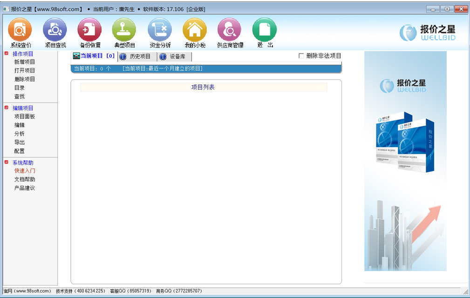Open the 我的小秘 home icon
470x298 pixels.
[x=195, y=30]
